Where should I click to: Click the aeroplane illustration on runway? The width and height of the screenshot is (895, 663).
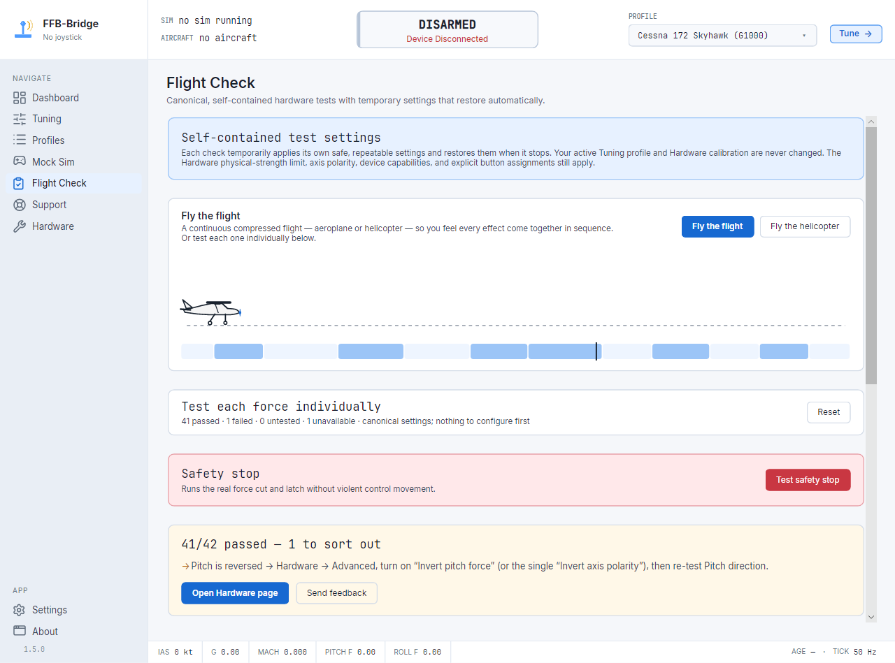click(x=210, y=312)
